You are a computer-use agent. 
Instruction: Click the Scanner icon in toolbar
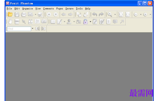point(40,15)
